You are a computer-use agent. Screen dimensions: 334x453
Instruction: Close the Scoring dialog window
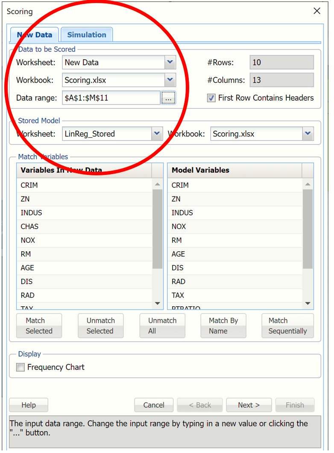click(x=317, y=11)
